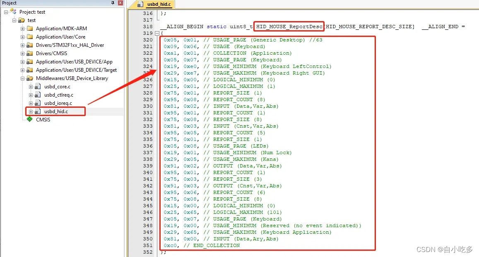Expand the Application/User/Core group
The image size is (479, 257).
tap(22, 37)
